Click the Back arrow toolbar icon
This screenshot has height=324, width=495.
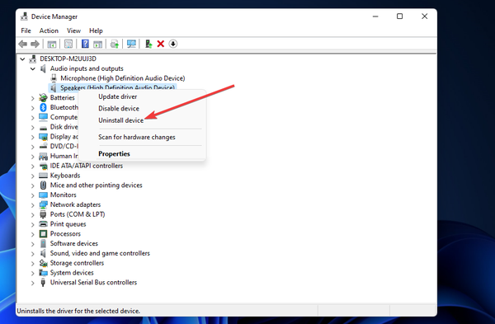[x=23, y=44]
